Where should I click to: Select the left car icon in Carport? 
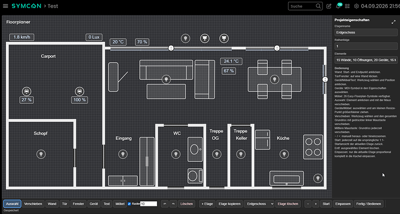tap(27, 91)
